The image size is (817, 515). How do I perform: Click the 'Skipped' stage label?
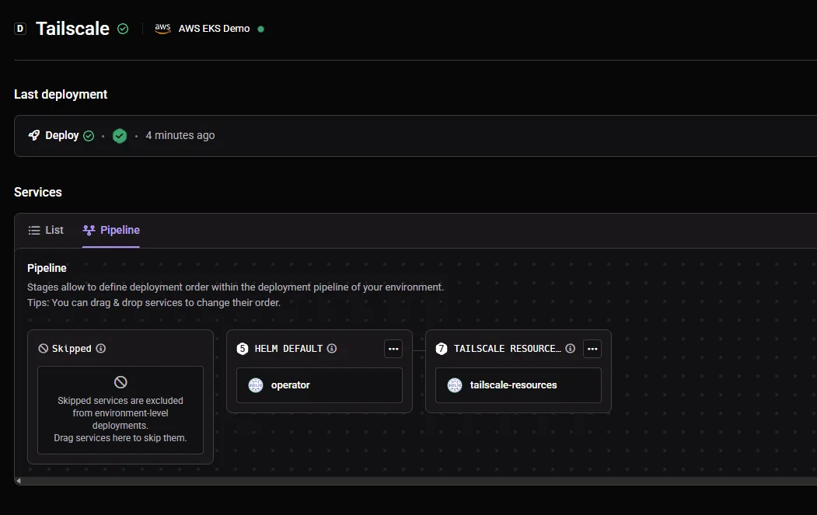pyautogui.click(x=72, y=348)
